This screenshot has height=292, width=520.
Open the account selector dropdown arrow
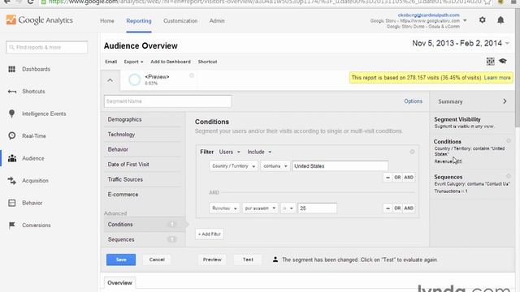pos(465,20)
